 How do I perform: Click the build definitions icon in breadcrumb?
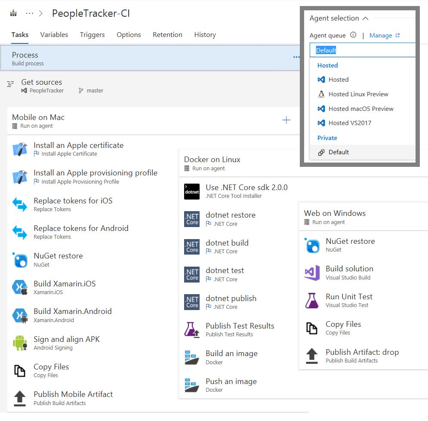(13, 13)
